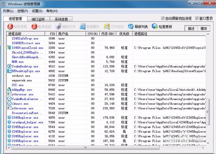This screenshot has height=154, width=216.
Task: Click the locate file folder icon
Action: [107, 27]
